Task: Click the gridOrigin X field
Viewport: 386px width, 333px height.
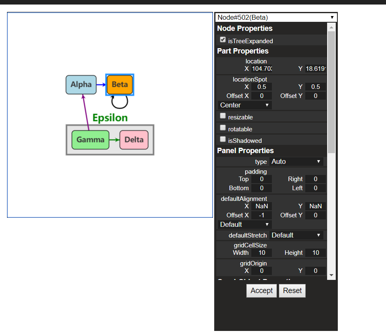Action: (262, 271)
